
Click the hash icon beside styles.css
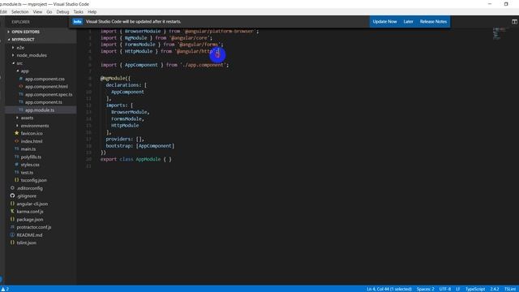point(16,165)
